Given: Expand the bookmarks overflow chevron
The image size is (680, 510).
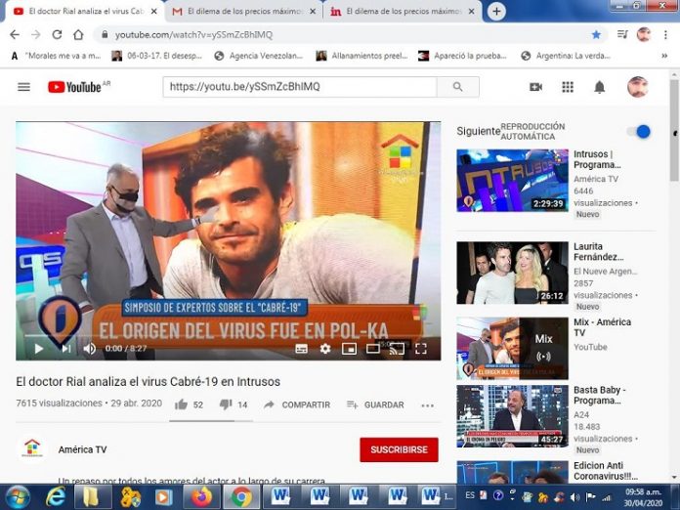Looking at the screenshot, I should 664,56.
